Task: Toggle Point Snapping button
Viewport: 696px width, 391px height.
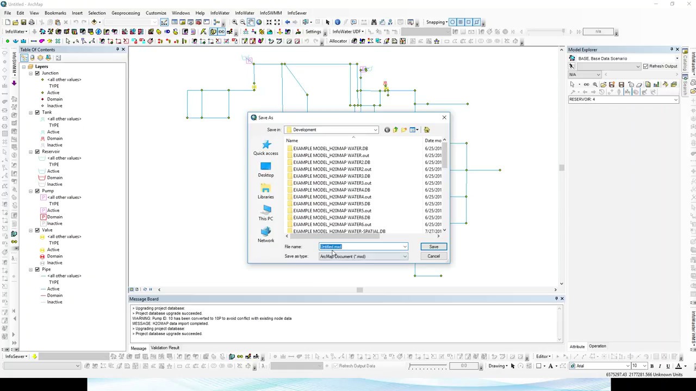Action: pyautogui.click(x=452, y=22)
